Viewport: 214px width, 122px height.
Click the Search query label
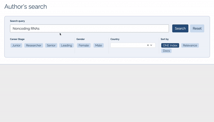pyautogui.click(x=18, y=21)
